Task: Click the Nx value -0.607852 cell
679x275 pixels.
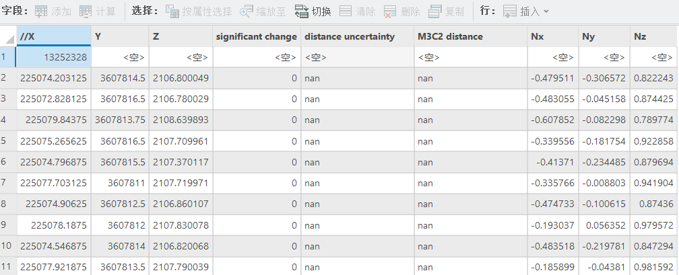Action: click(x=552, y=120)
